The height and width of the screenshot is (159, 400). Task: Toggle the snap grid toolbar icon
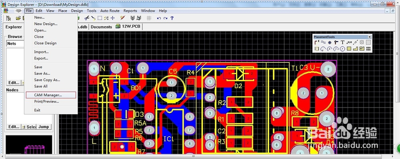[149, 18]
